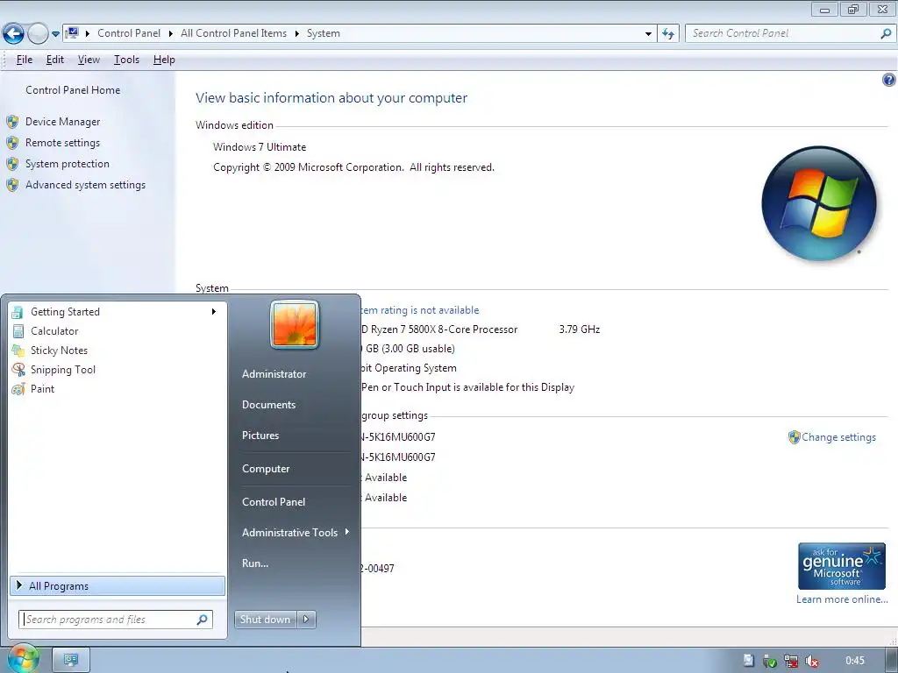Click the blue help question mark icon
898x673 pixels.
(889, 80)
